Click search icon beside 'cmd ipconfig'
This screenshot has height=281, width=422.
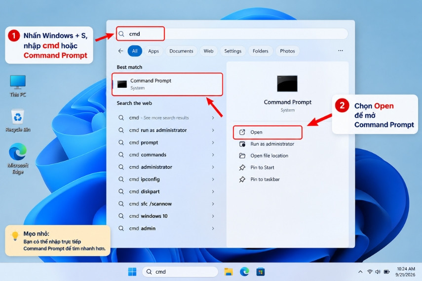(121, 179)
